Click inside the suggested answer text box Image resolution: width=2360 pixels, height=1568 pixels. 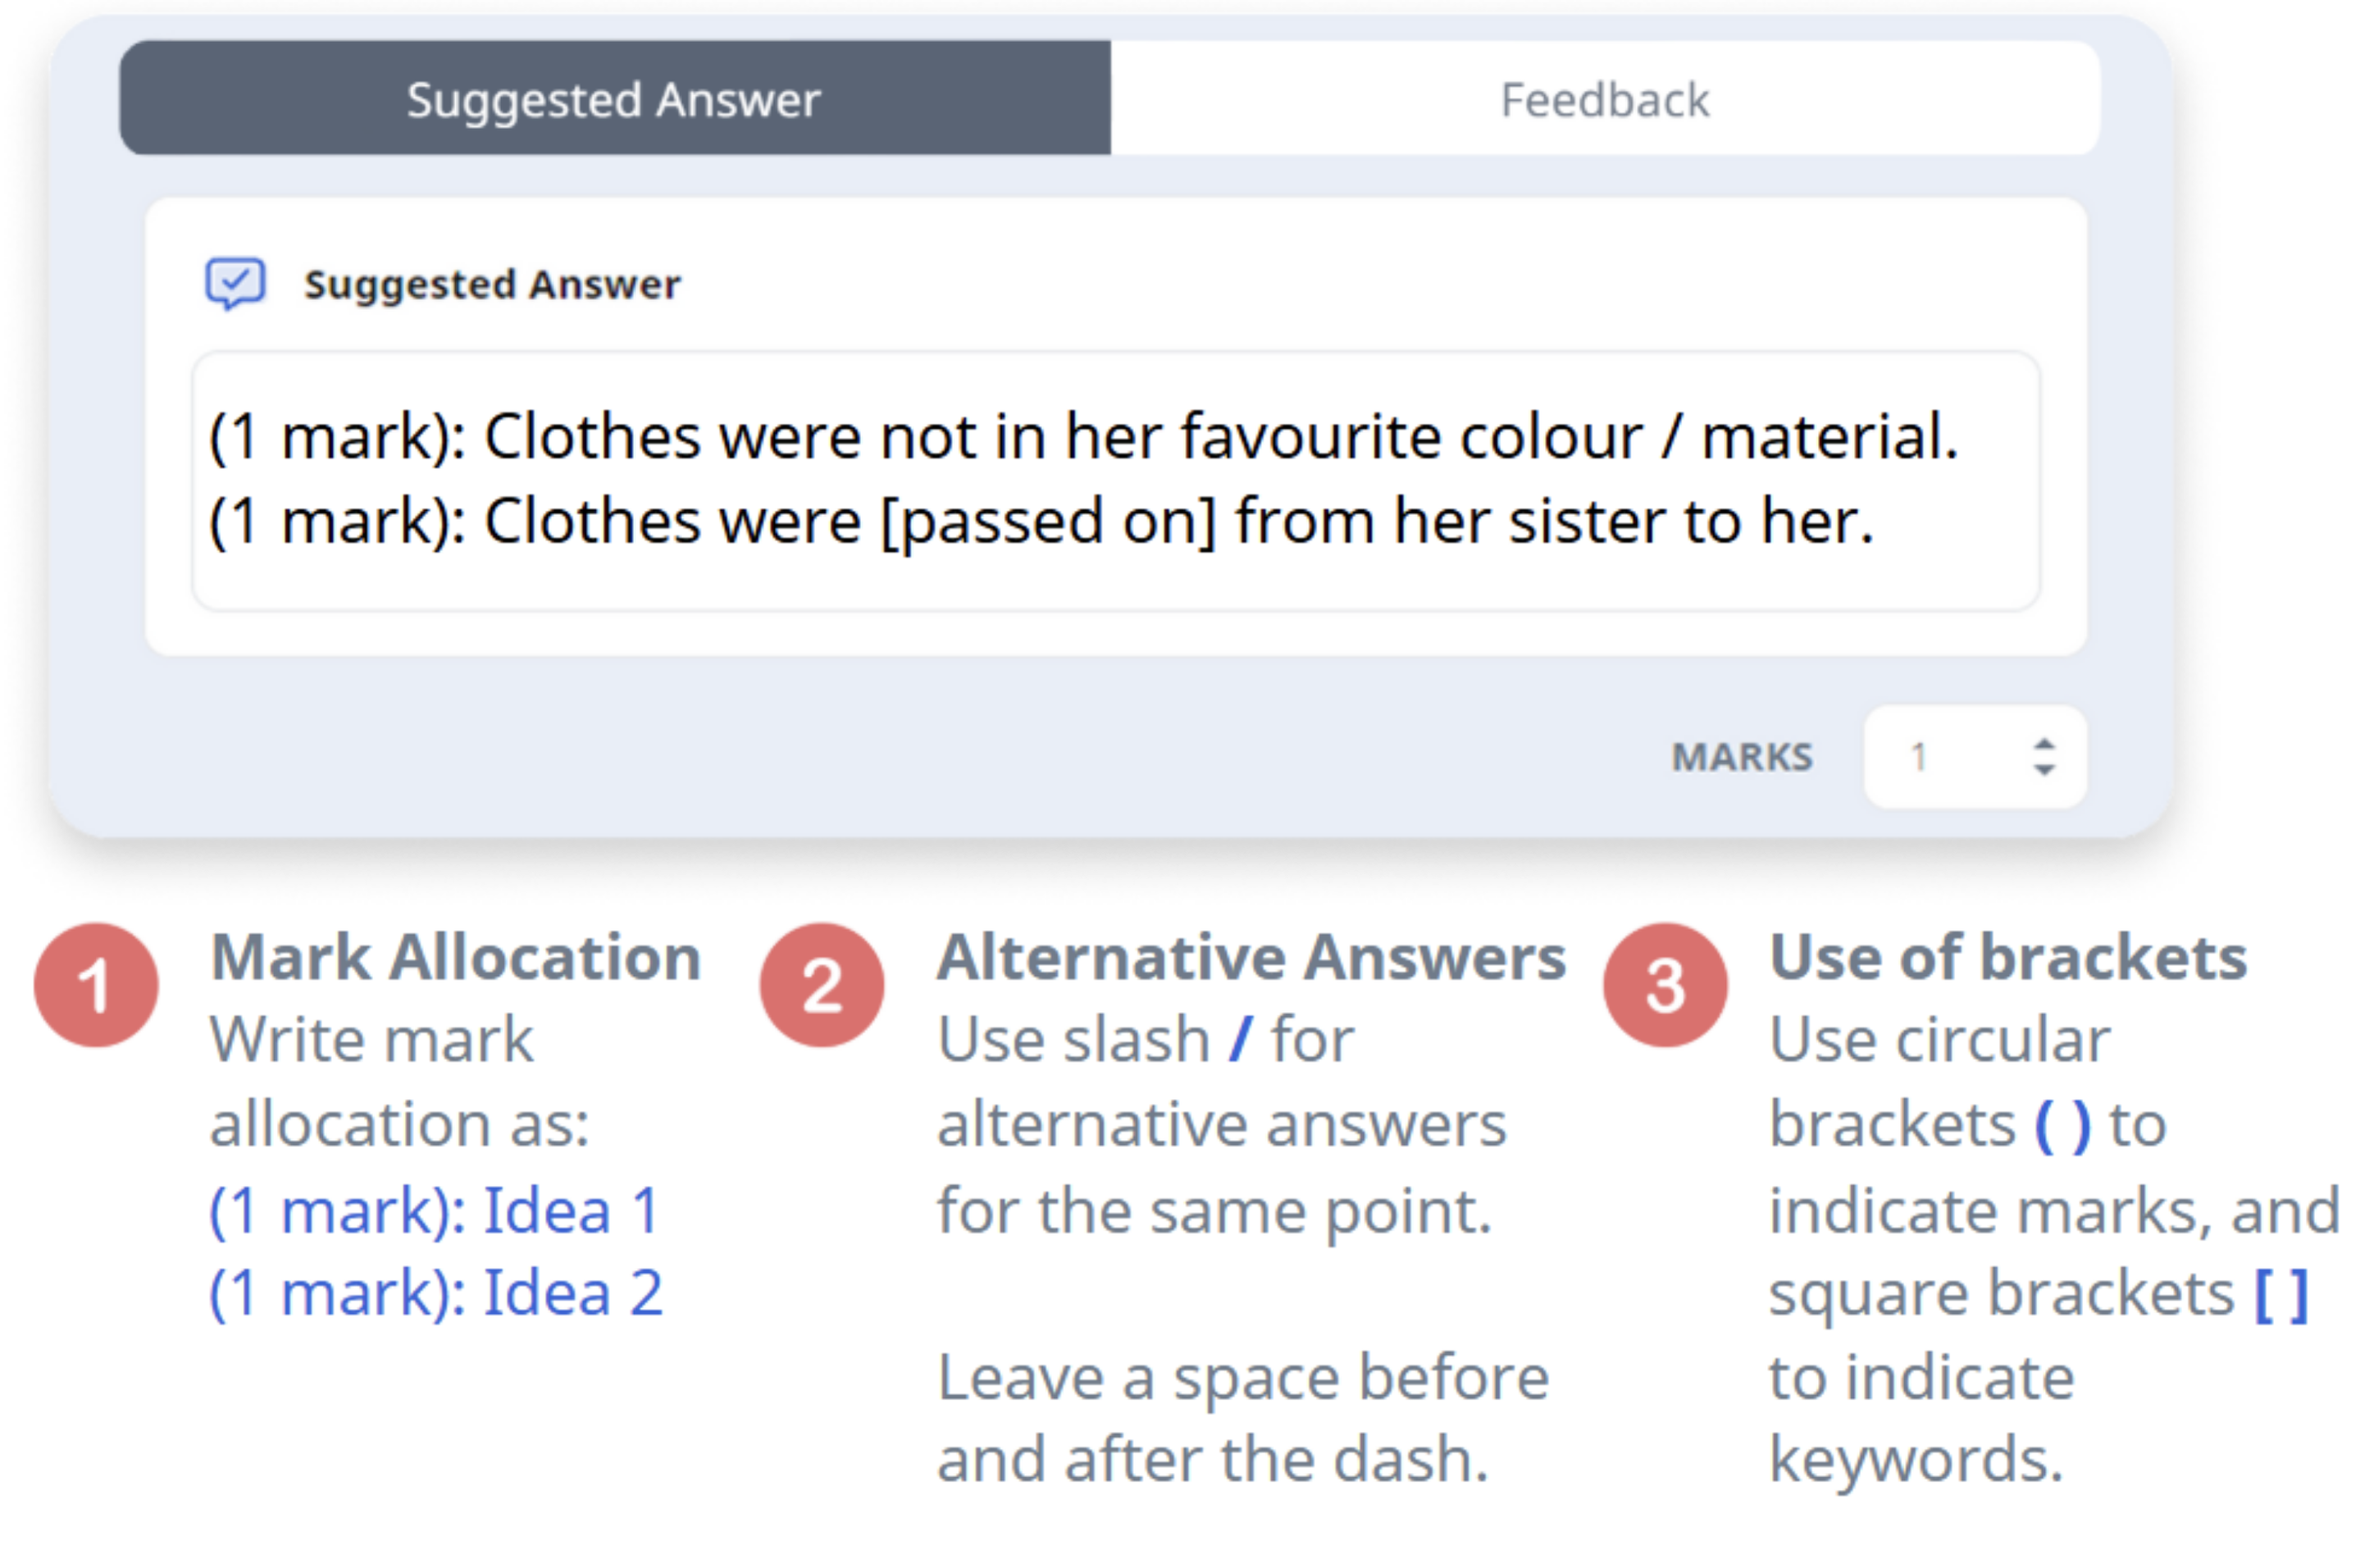point(1115,480)
